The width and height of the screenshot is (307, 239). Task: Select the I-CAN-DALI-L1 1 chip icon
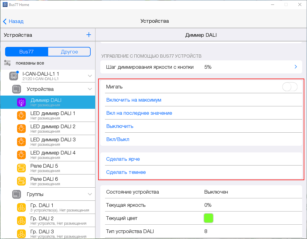pyautogui.click(x=13, y=76)
